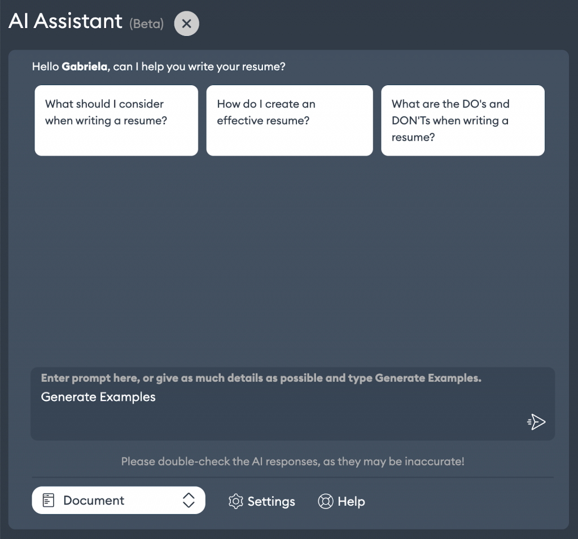Click the gear icon next to Settings label
Viewport: 578px width, 539px height.
pos(235,501)
